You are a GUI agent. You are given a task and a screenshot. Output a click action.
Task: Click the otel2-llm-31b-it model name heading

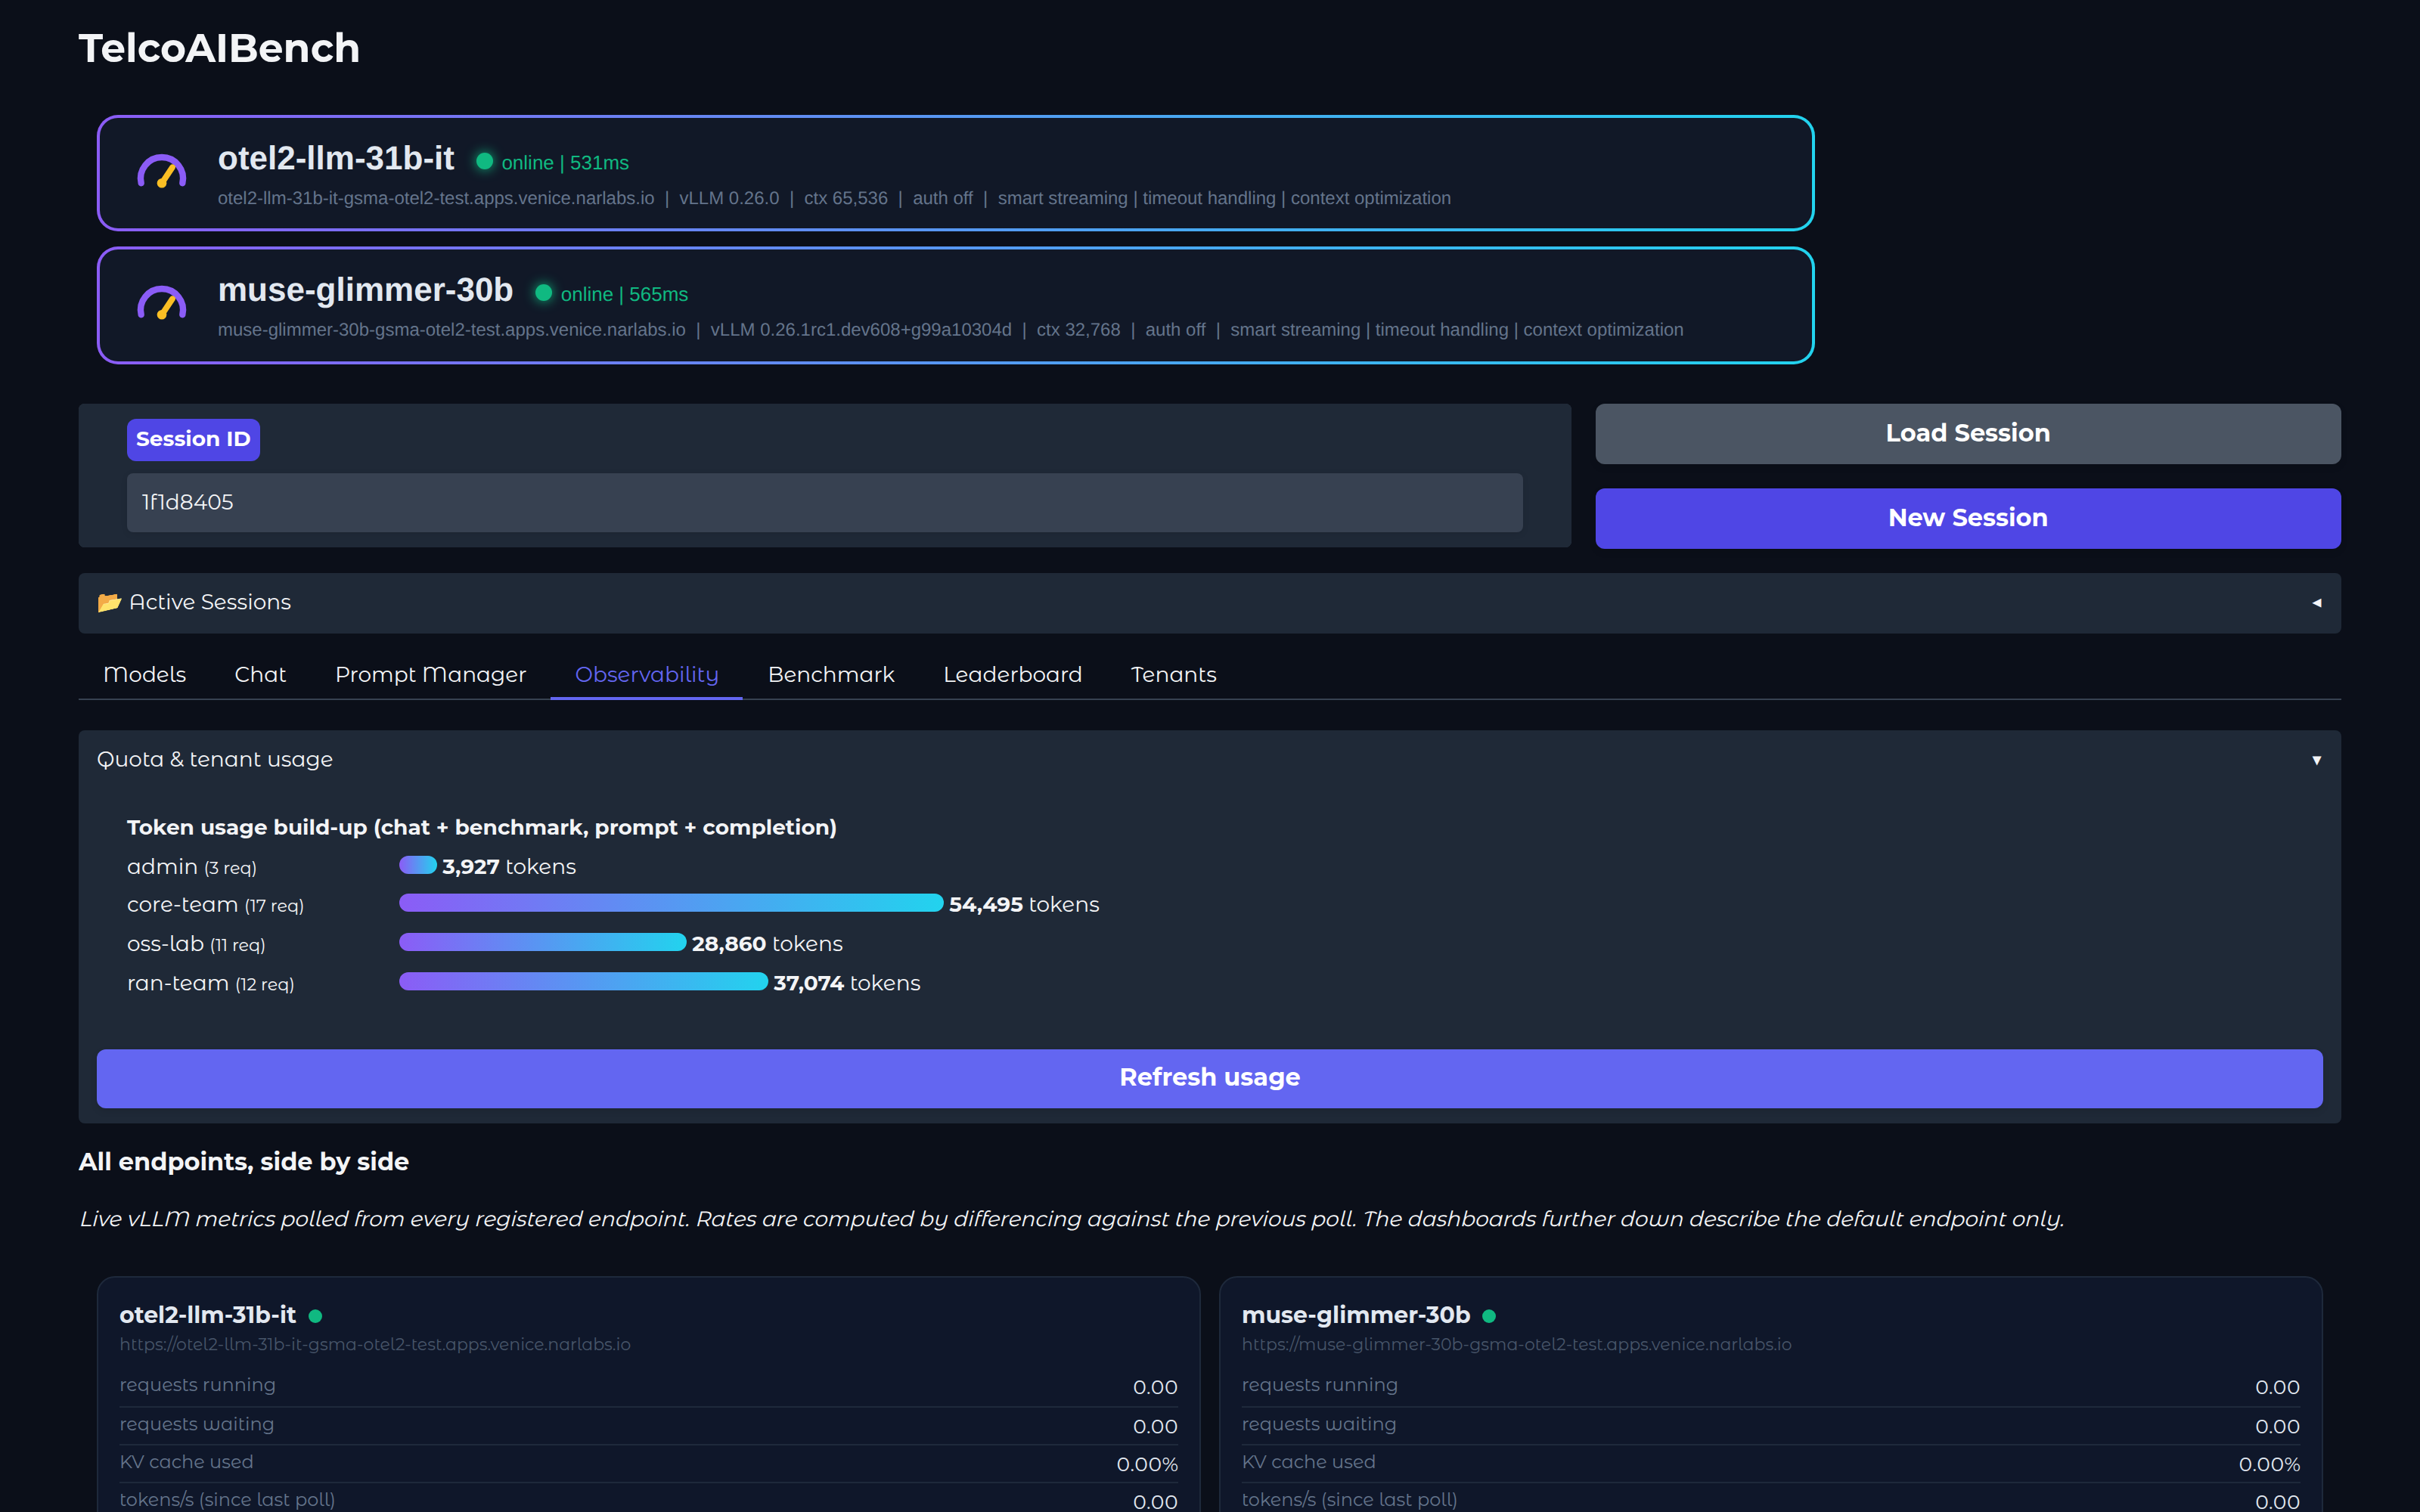336,159
